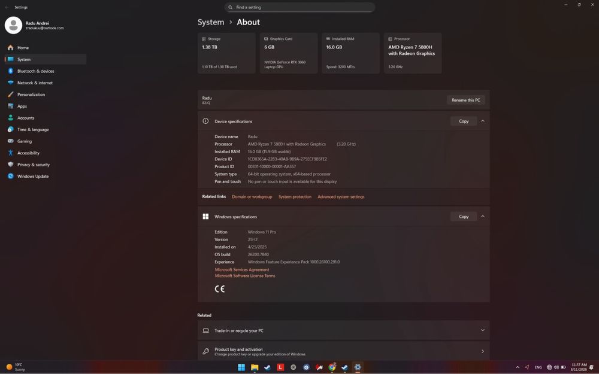
Task: Open the Domain or workgroup link
Action: (x=252, y=197)
